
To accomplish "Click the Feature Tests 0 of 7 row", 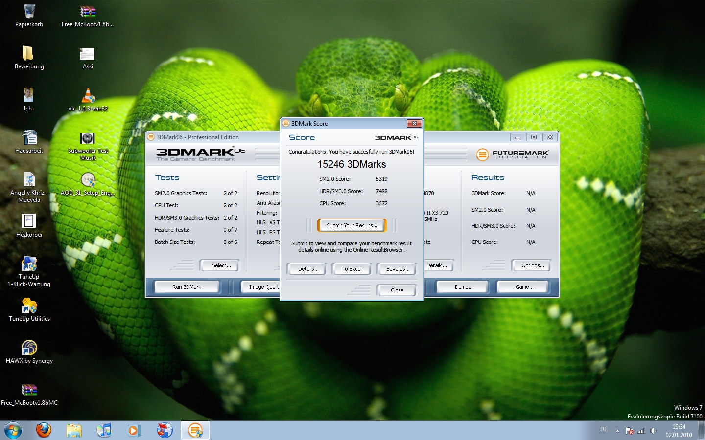I will pos(196,230).
